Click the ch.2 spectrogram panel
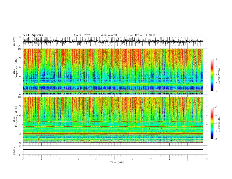 [113, 120]
